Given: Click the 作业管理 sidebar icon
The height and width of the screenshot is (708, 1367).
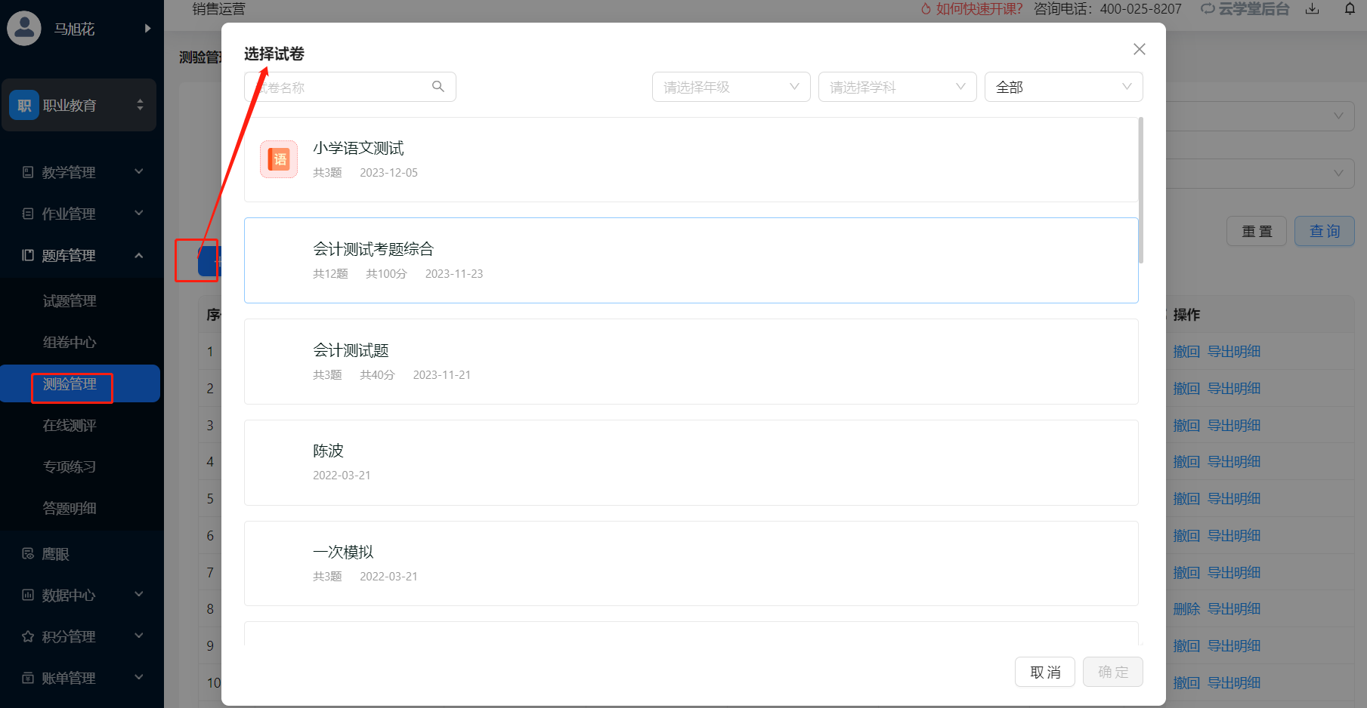Looking at the screenshot, I should 28,214.
